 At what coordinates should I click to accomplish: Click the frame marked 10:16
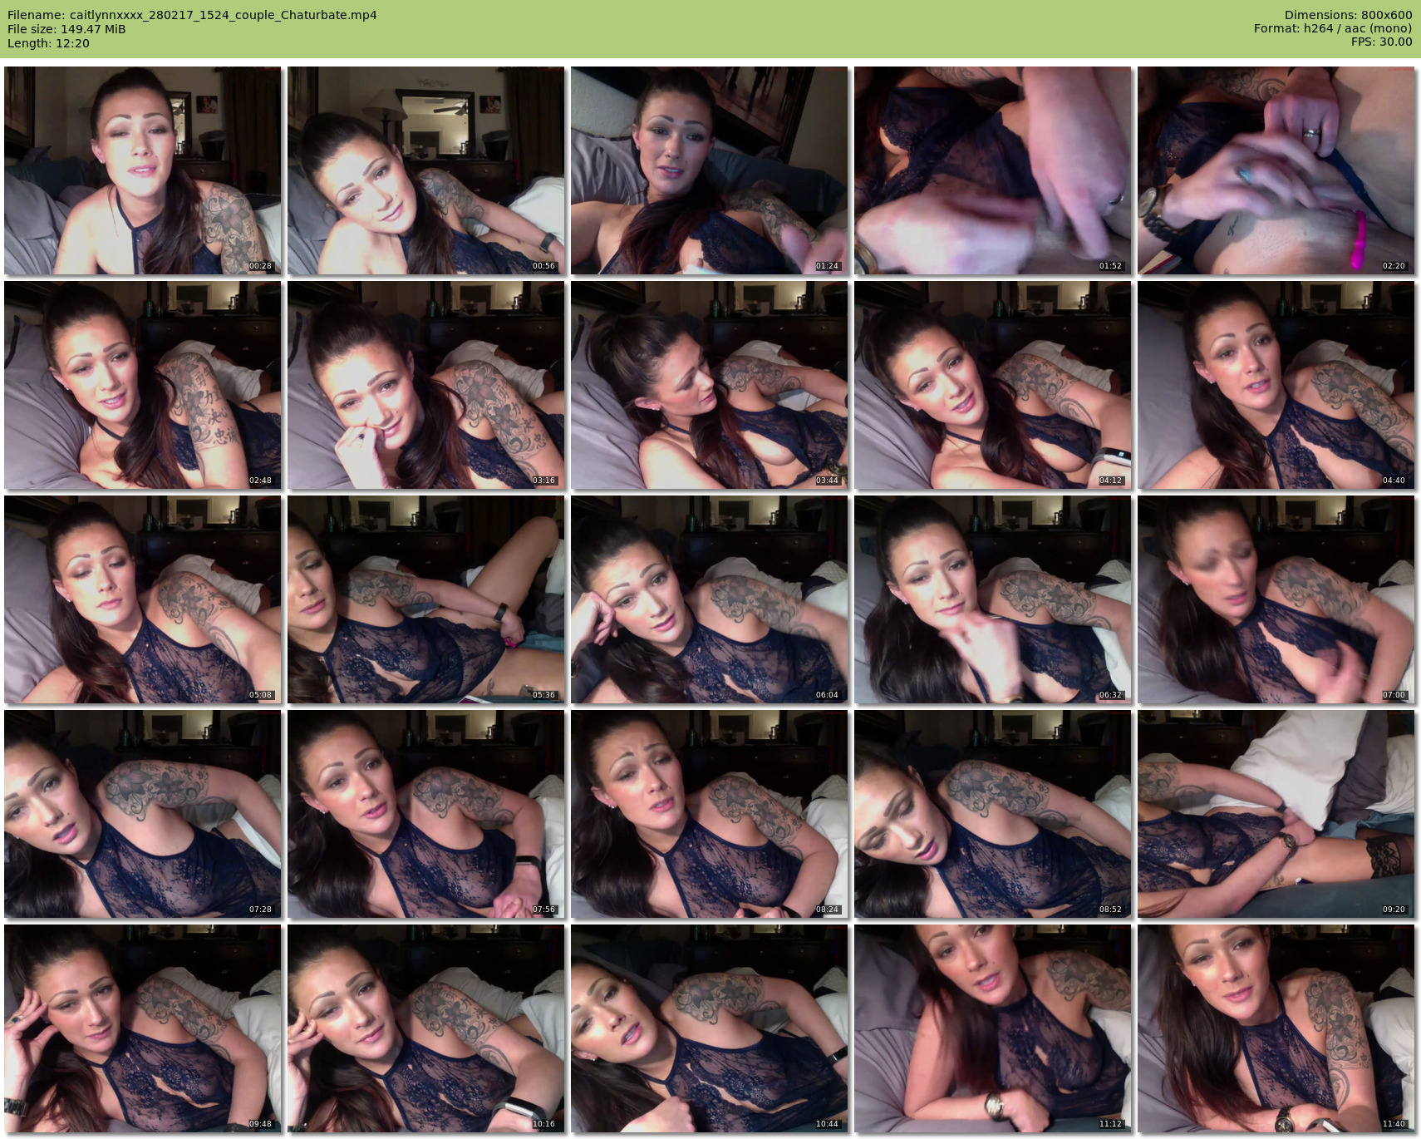coord(425,1028)
